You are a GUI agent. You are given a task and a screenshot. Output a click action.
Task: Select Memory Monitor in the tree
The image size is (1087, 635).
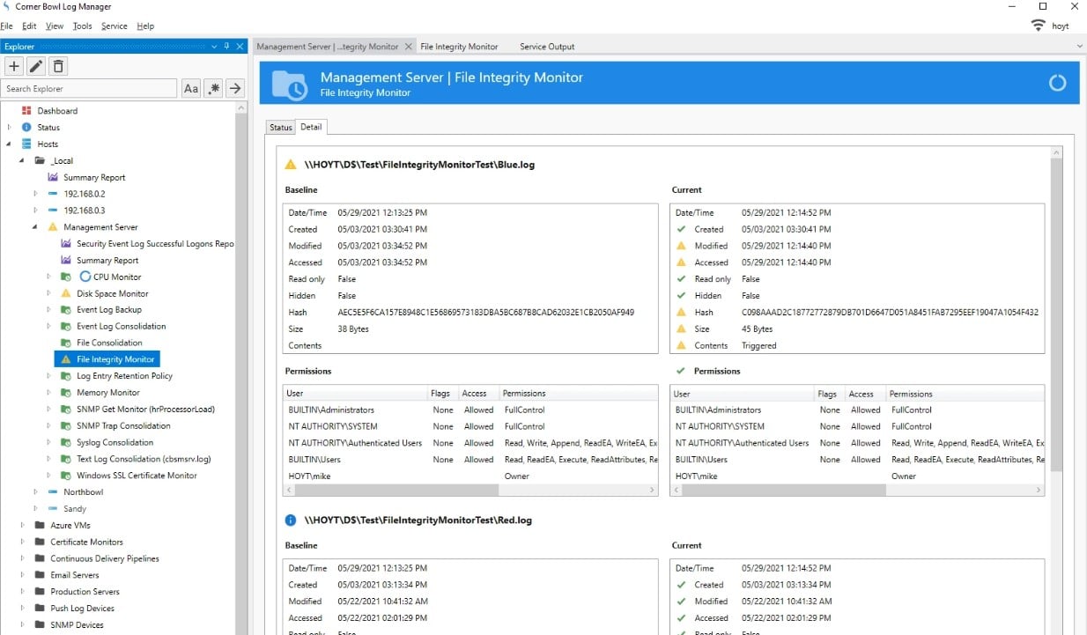coord(108,393)
